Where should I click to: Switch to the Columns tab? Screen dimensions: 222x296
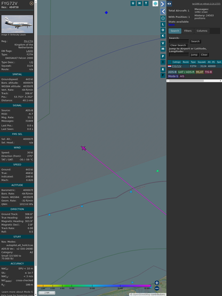pos(202,31)
